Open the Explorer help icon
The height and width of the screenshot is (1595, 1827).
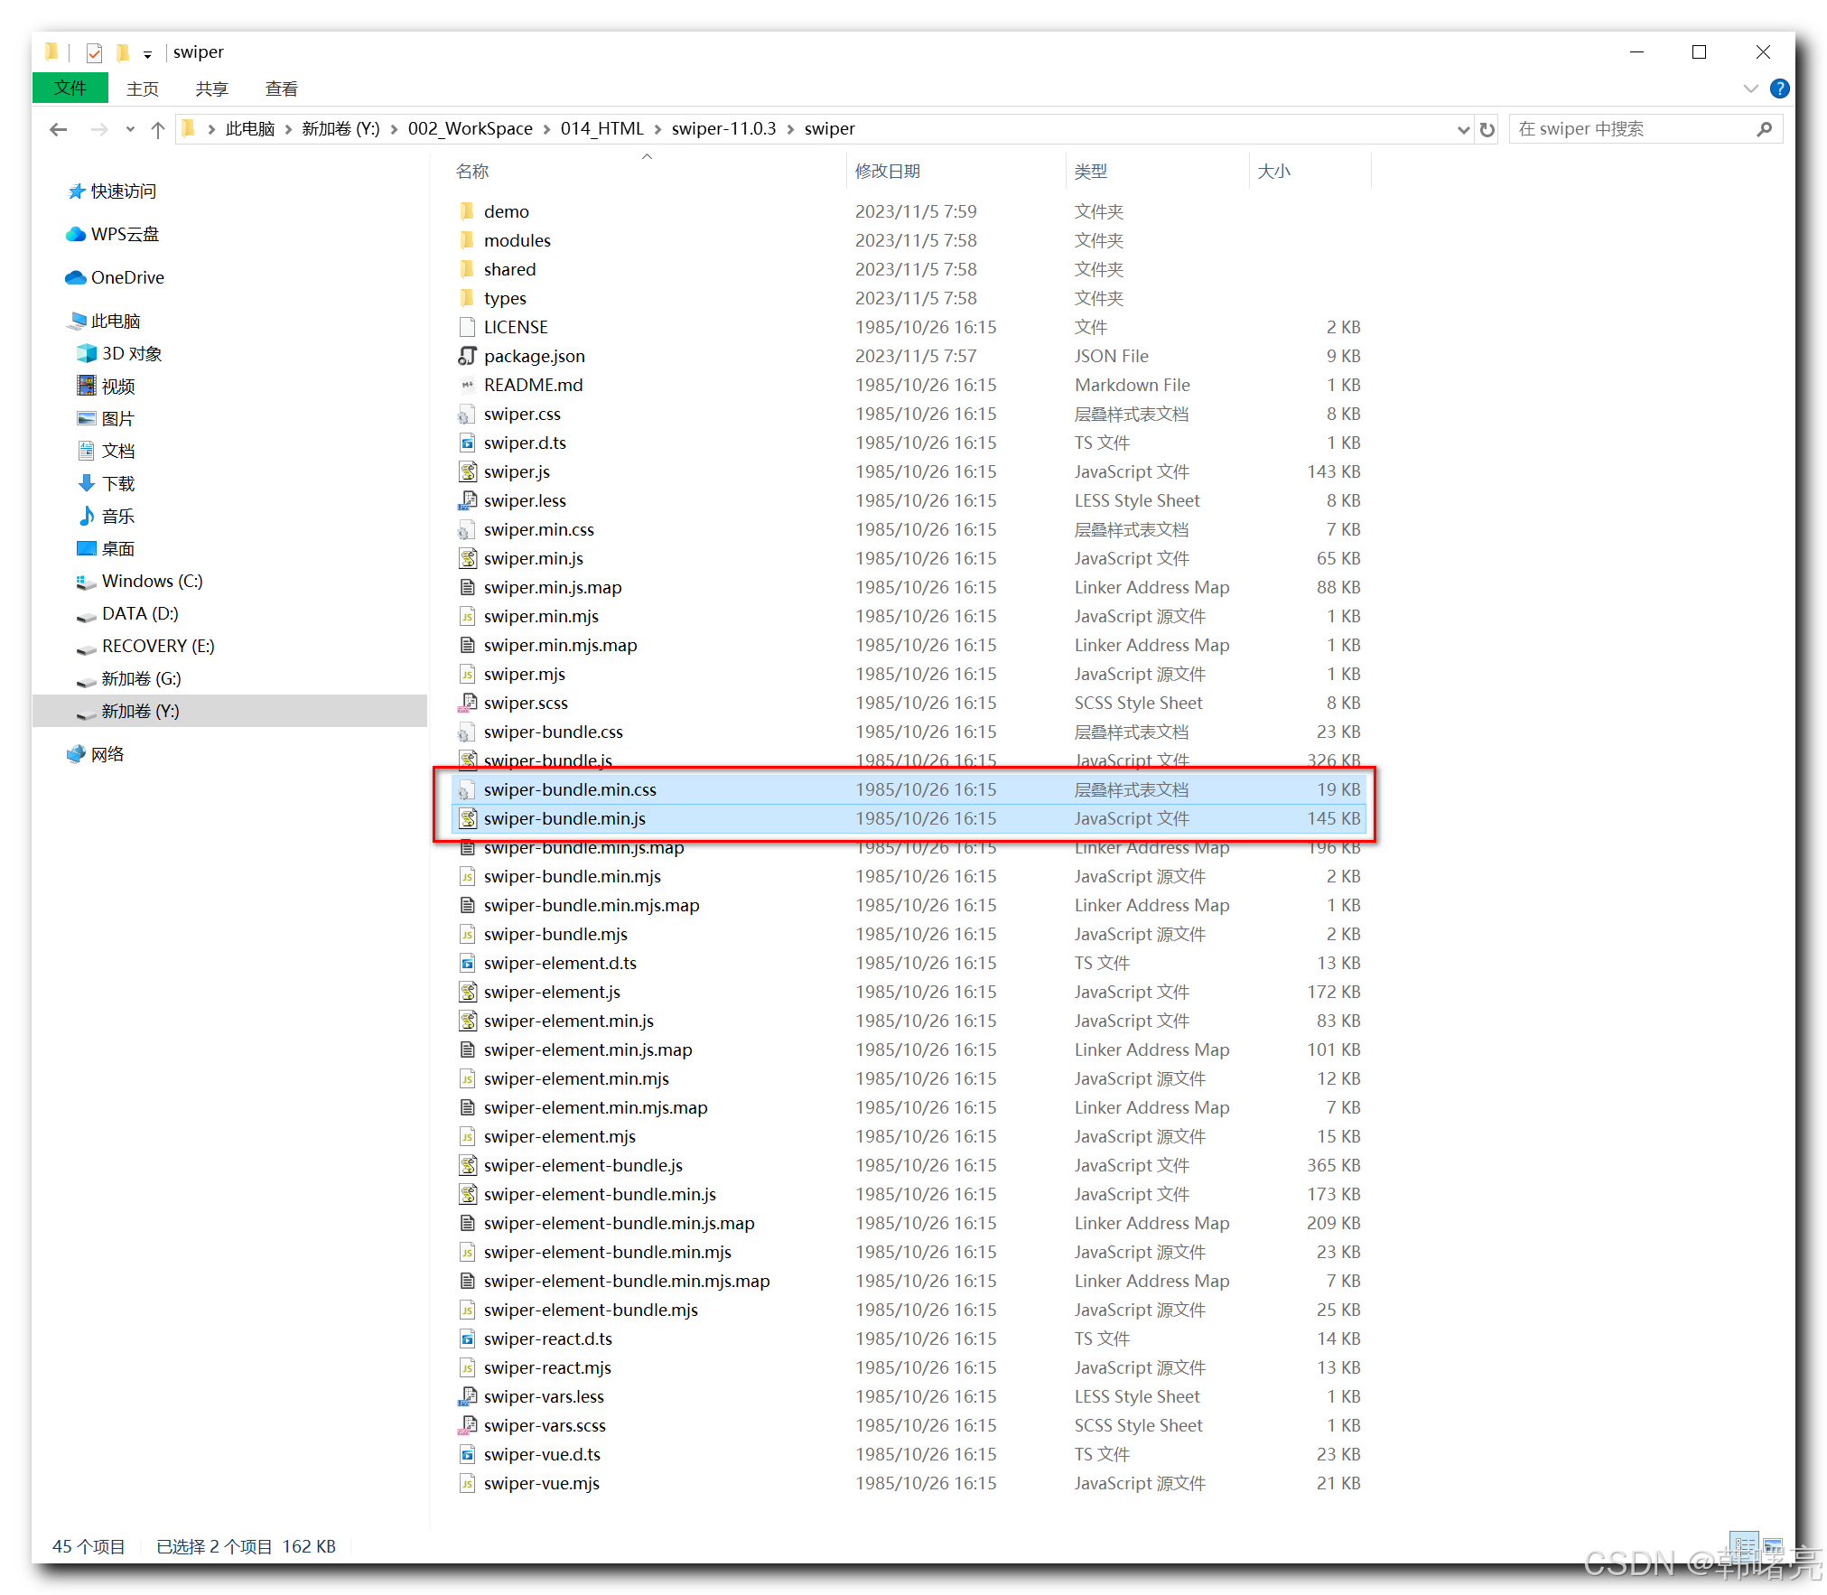click(x=1779, y=89)
